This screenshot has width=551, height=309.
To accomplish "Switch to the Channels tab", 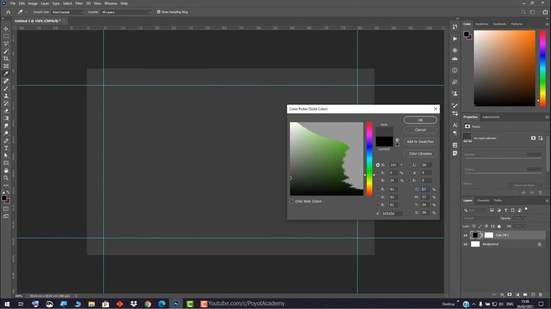I will tap(483, 200).
